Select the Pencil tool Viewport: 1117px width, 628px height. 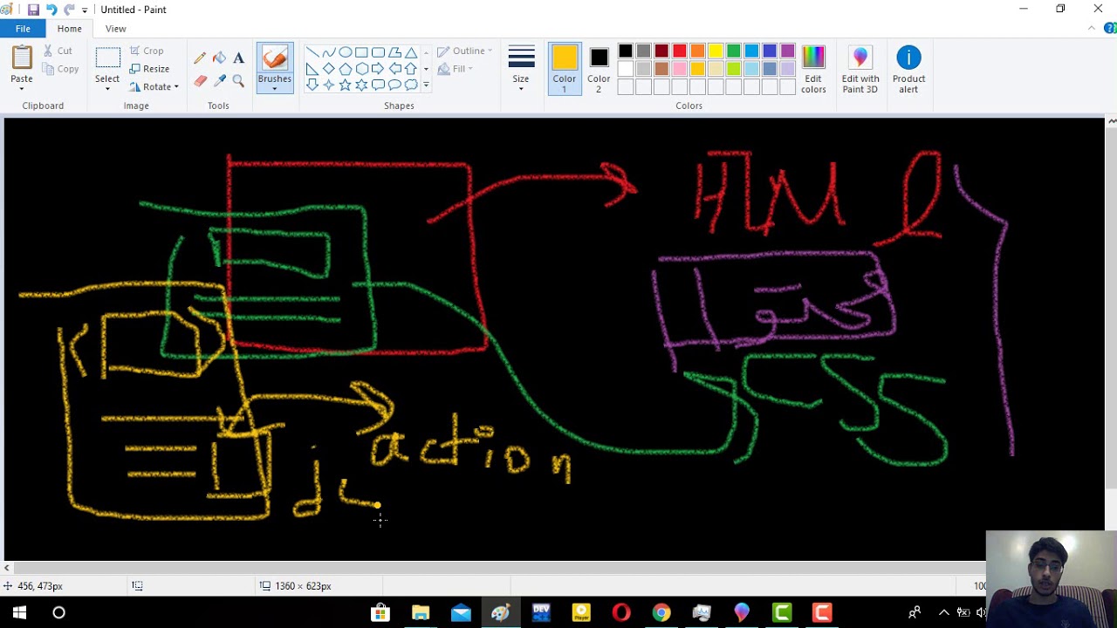coord(200,58)
